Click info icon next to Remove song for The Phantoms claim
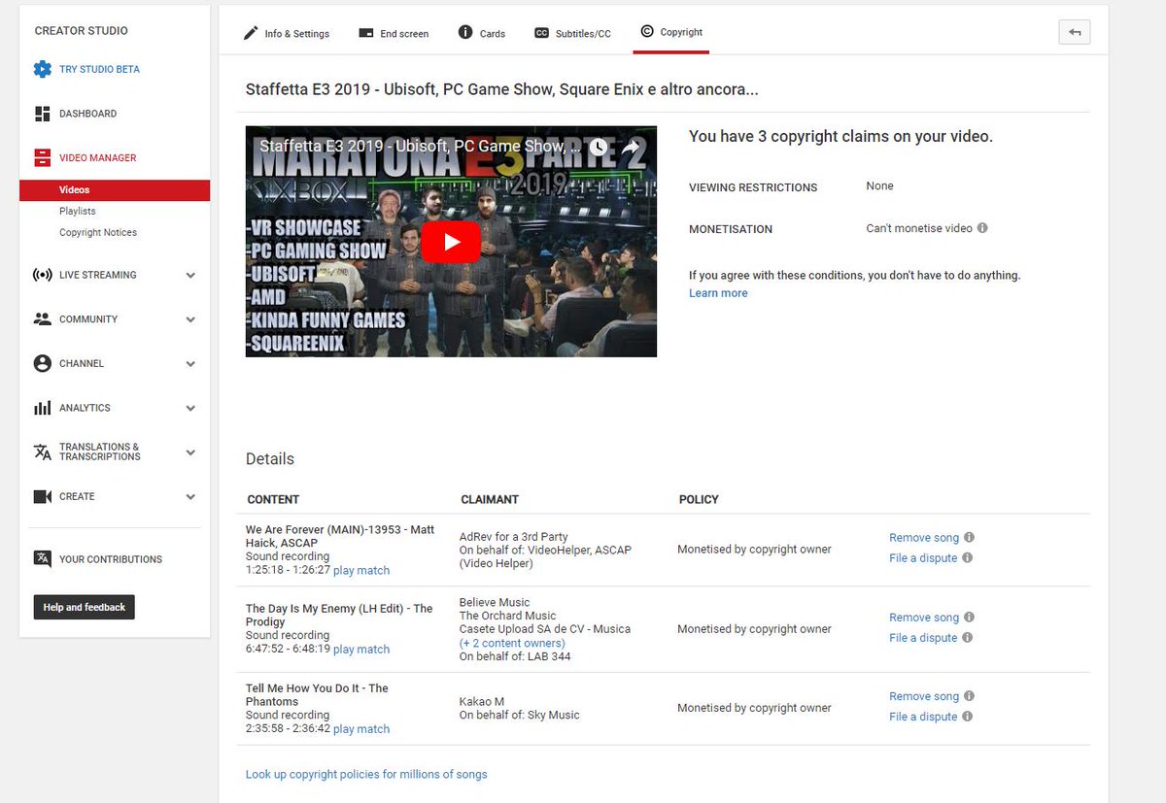 tap(969, 696)
